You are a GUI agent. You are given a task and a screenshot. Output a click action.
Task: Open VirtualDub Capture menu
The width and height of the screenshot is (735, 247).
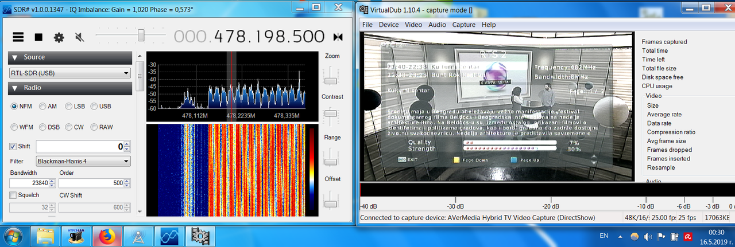pyautogui.click(x=464, y=25)
